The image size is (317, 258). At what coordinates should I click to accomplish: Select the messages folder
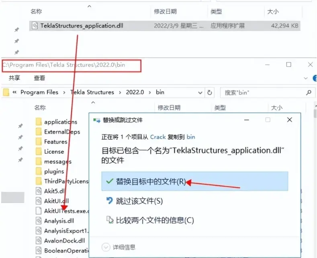54,161
